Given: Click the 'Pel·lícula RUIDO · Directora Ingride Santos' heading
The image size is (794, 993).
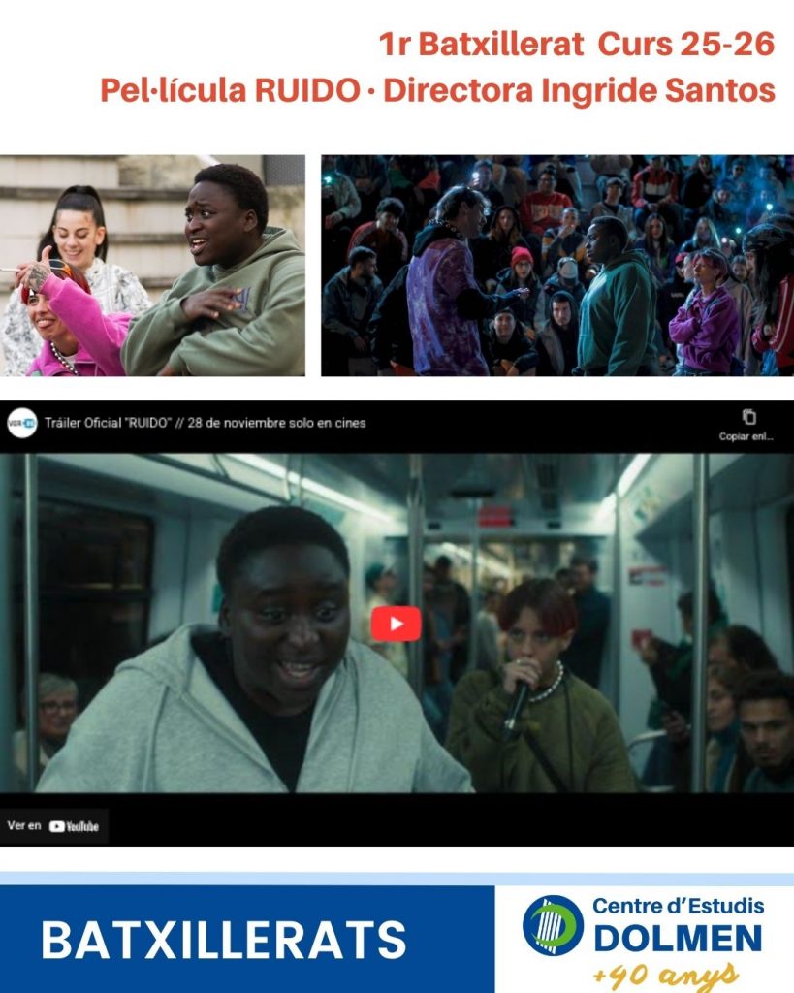Looking at the screenshot, I should pyautogui.click(x=437, y=90).
